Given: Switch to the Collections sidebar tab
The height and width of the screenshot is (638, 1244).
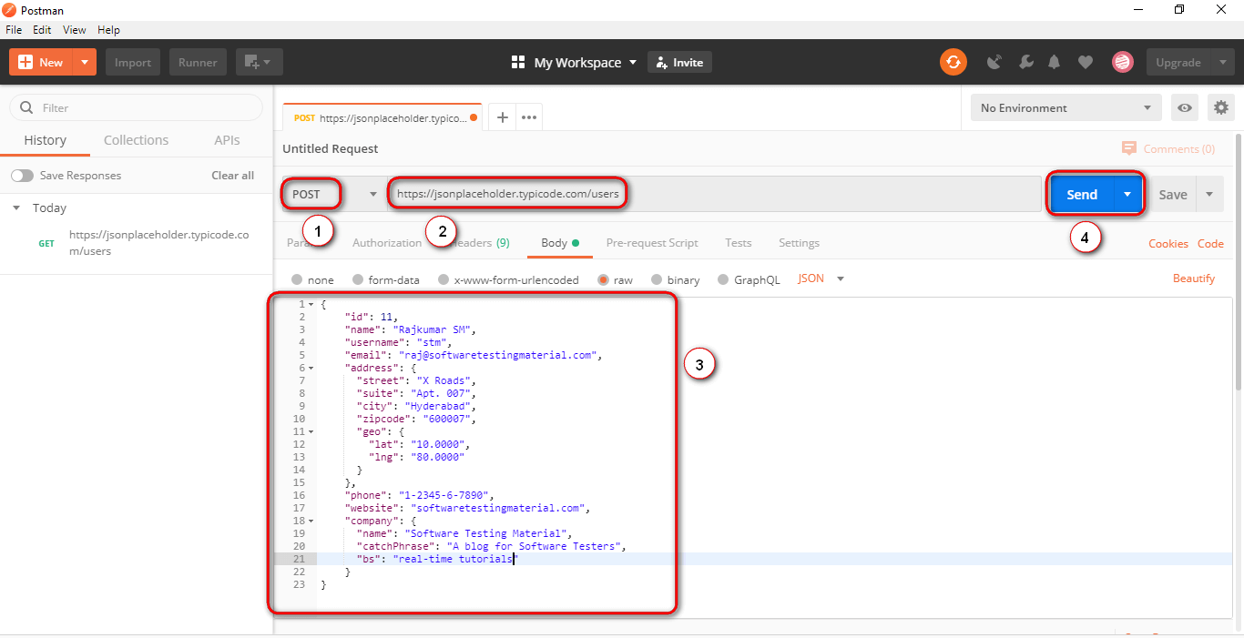Looking at the screenshot, I should click(x=136, y=140).
